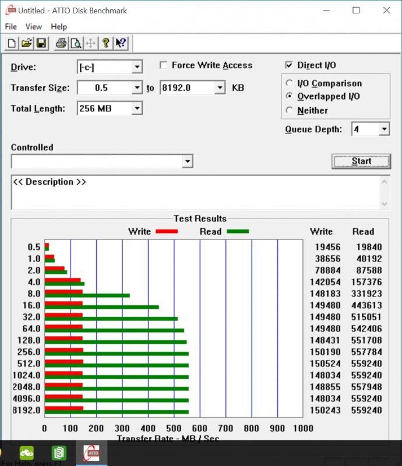Expand the Total Length dropdown
Image resolution: width=402 pixels, height=466 pixels.
(x=137, y=108)
